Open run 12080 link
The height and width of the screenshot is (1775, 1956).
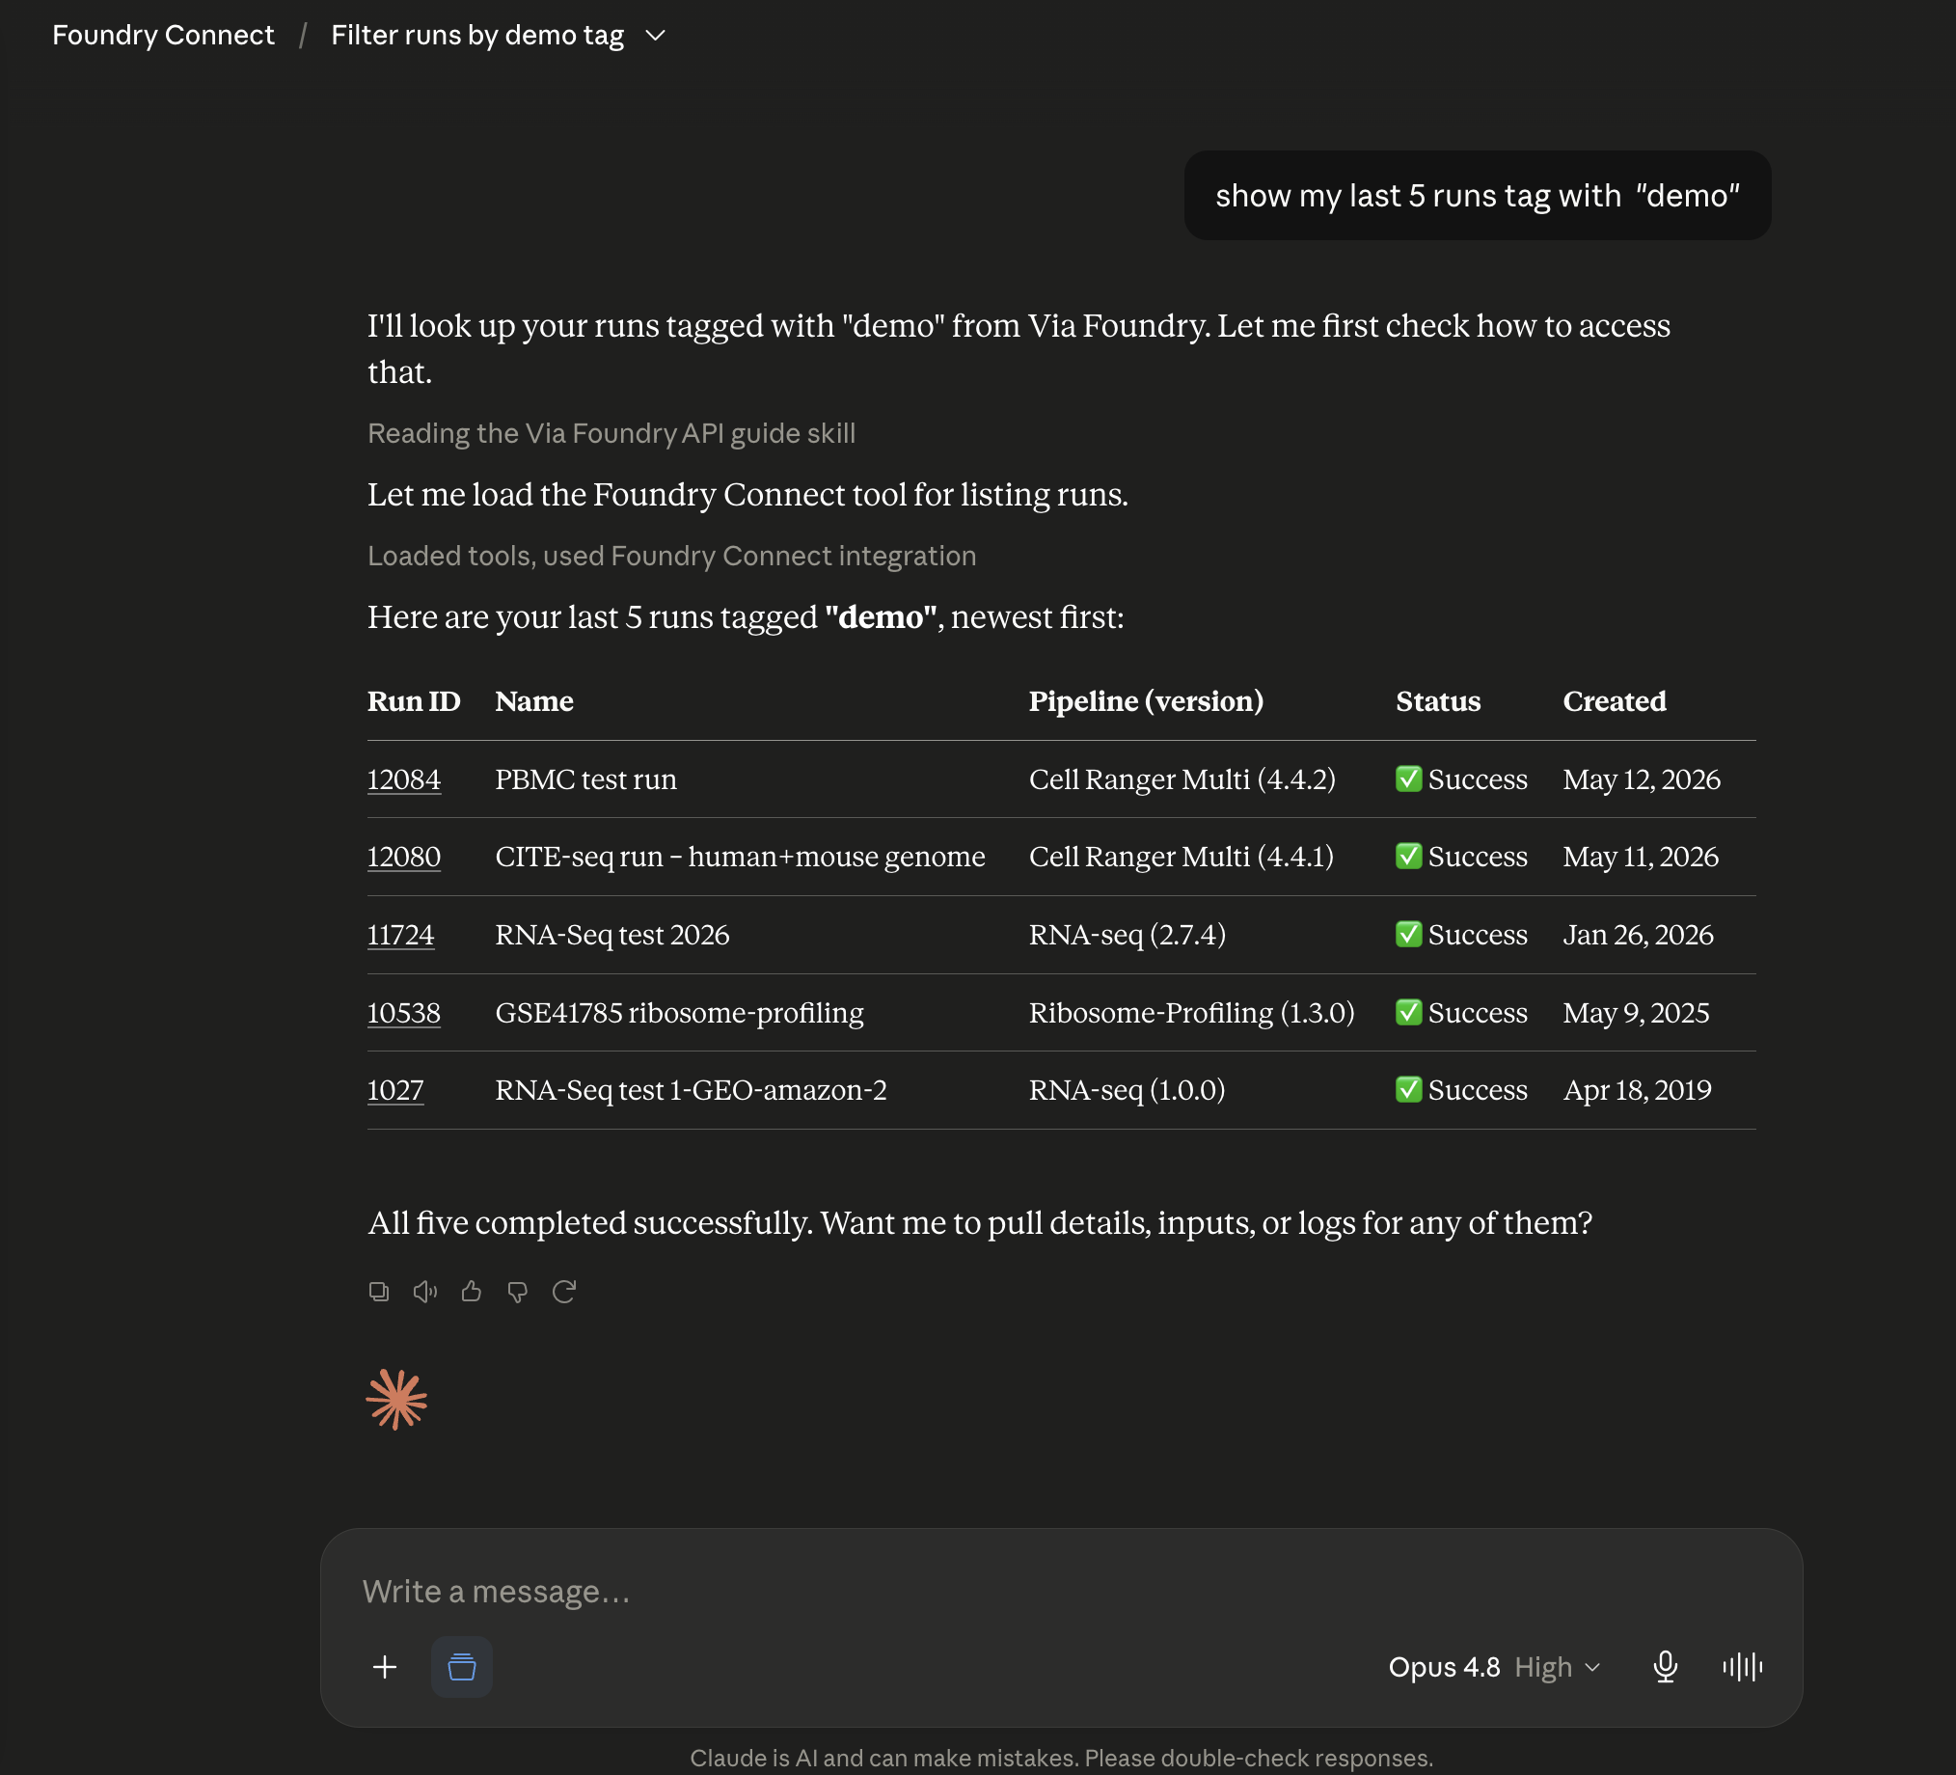tap(403, 857)
